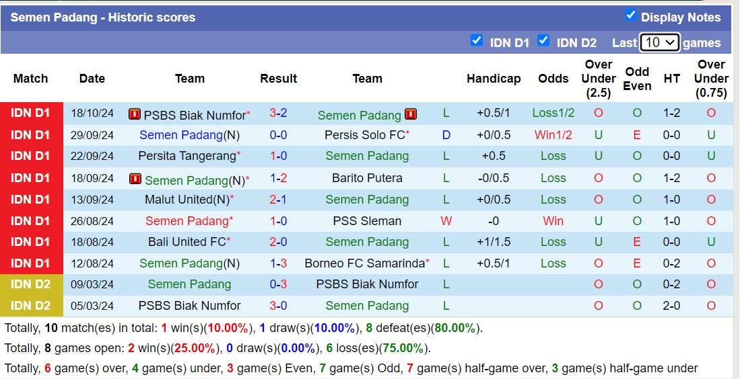Select the date 29/09/24

(x=92, y=136)
